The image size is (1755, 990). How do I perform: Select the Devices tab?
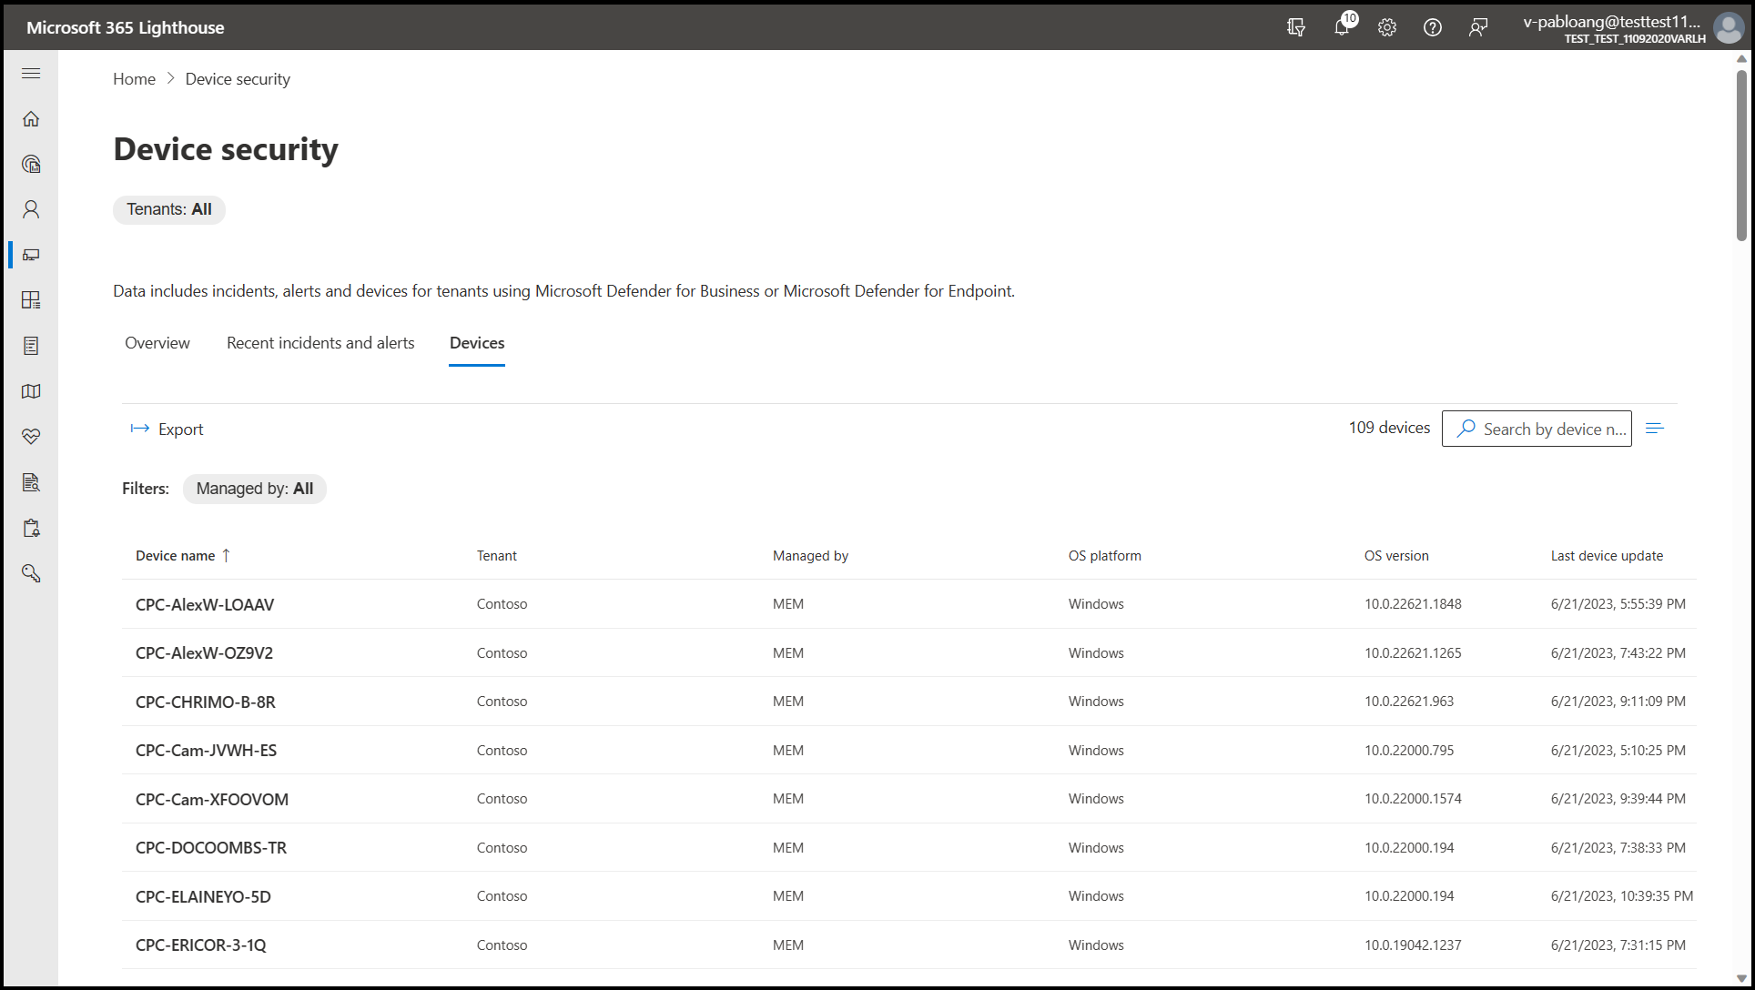pyautogui.click(x=477, y=343)
